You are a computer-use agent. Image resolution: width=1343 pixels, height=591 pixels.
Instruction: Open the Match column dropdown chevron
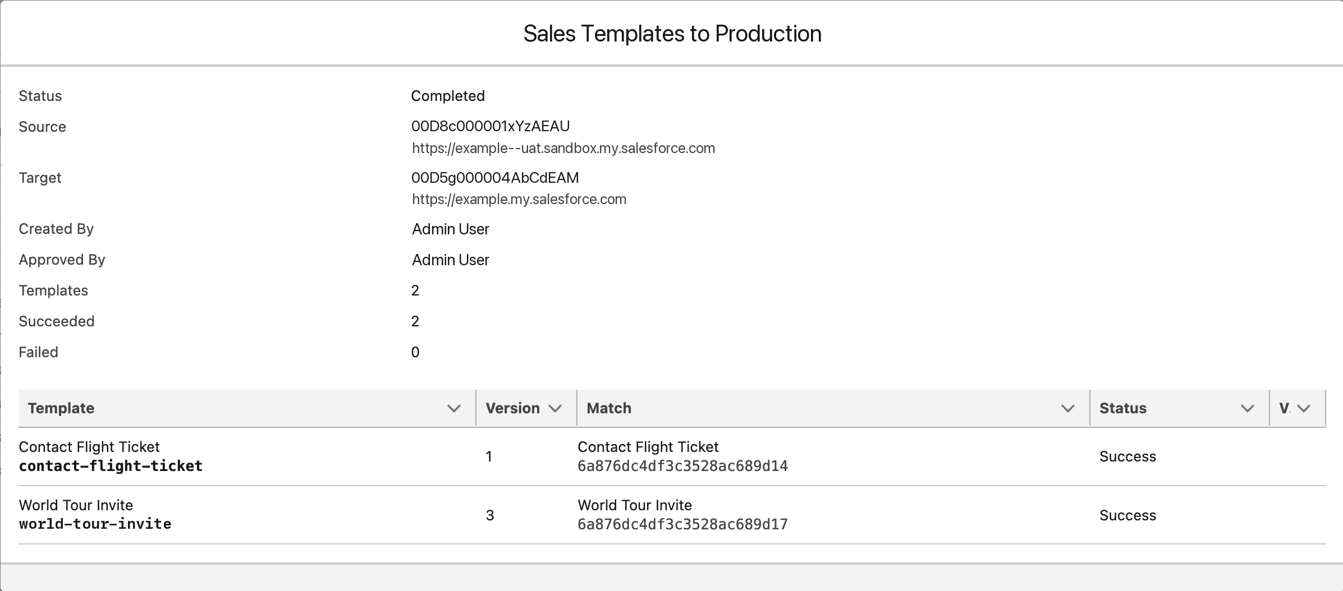1068,408
